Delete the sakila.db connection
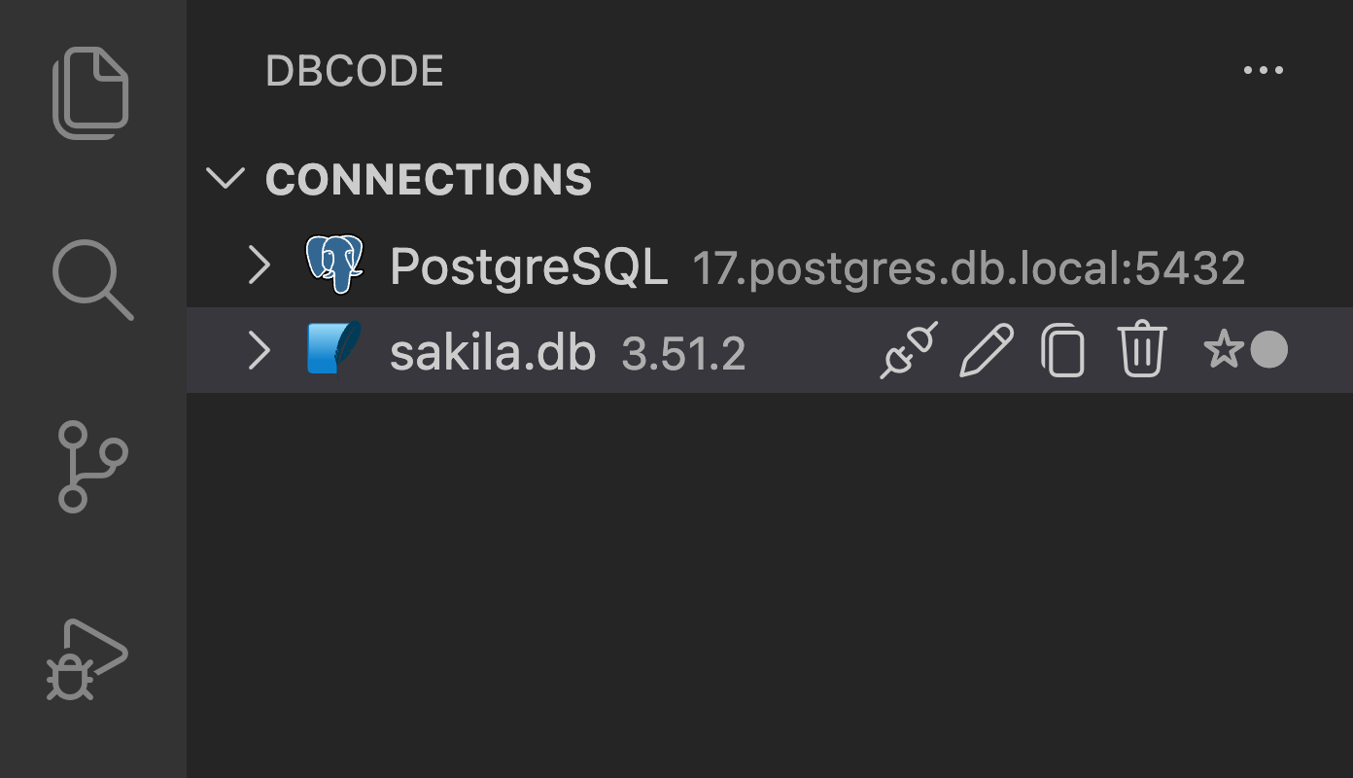1353x778 pixels. [1141, 351]
